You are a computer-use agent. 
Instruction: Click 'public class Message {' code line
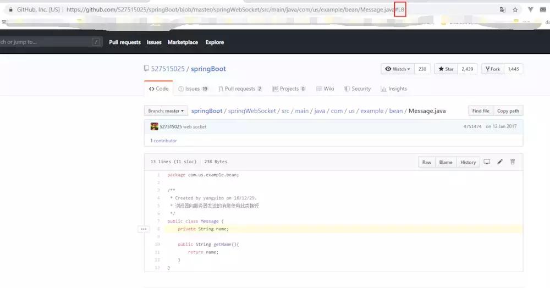click(195, 221)
